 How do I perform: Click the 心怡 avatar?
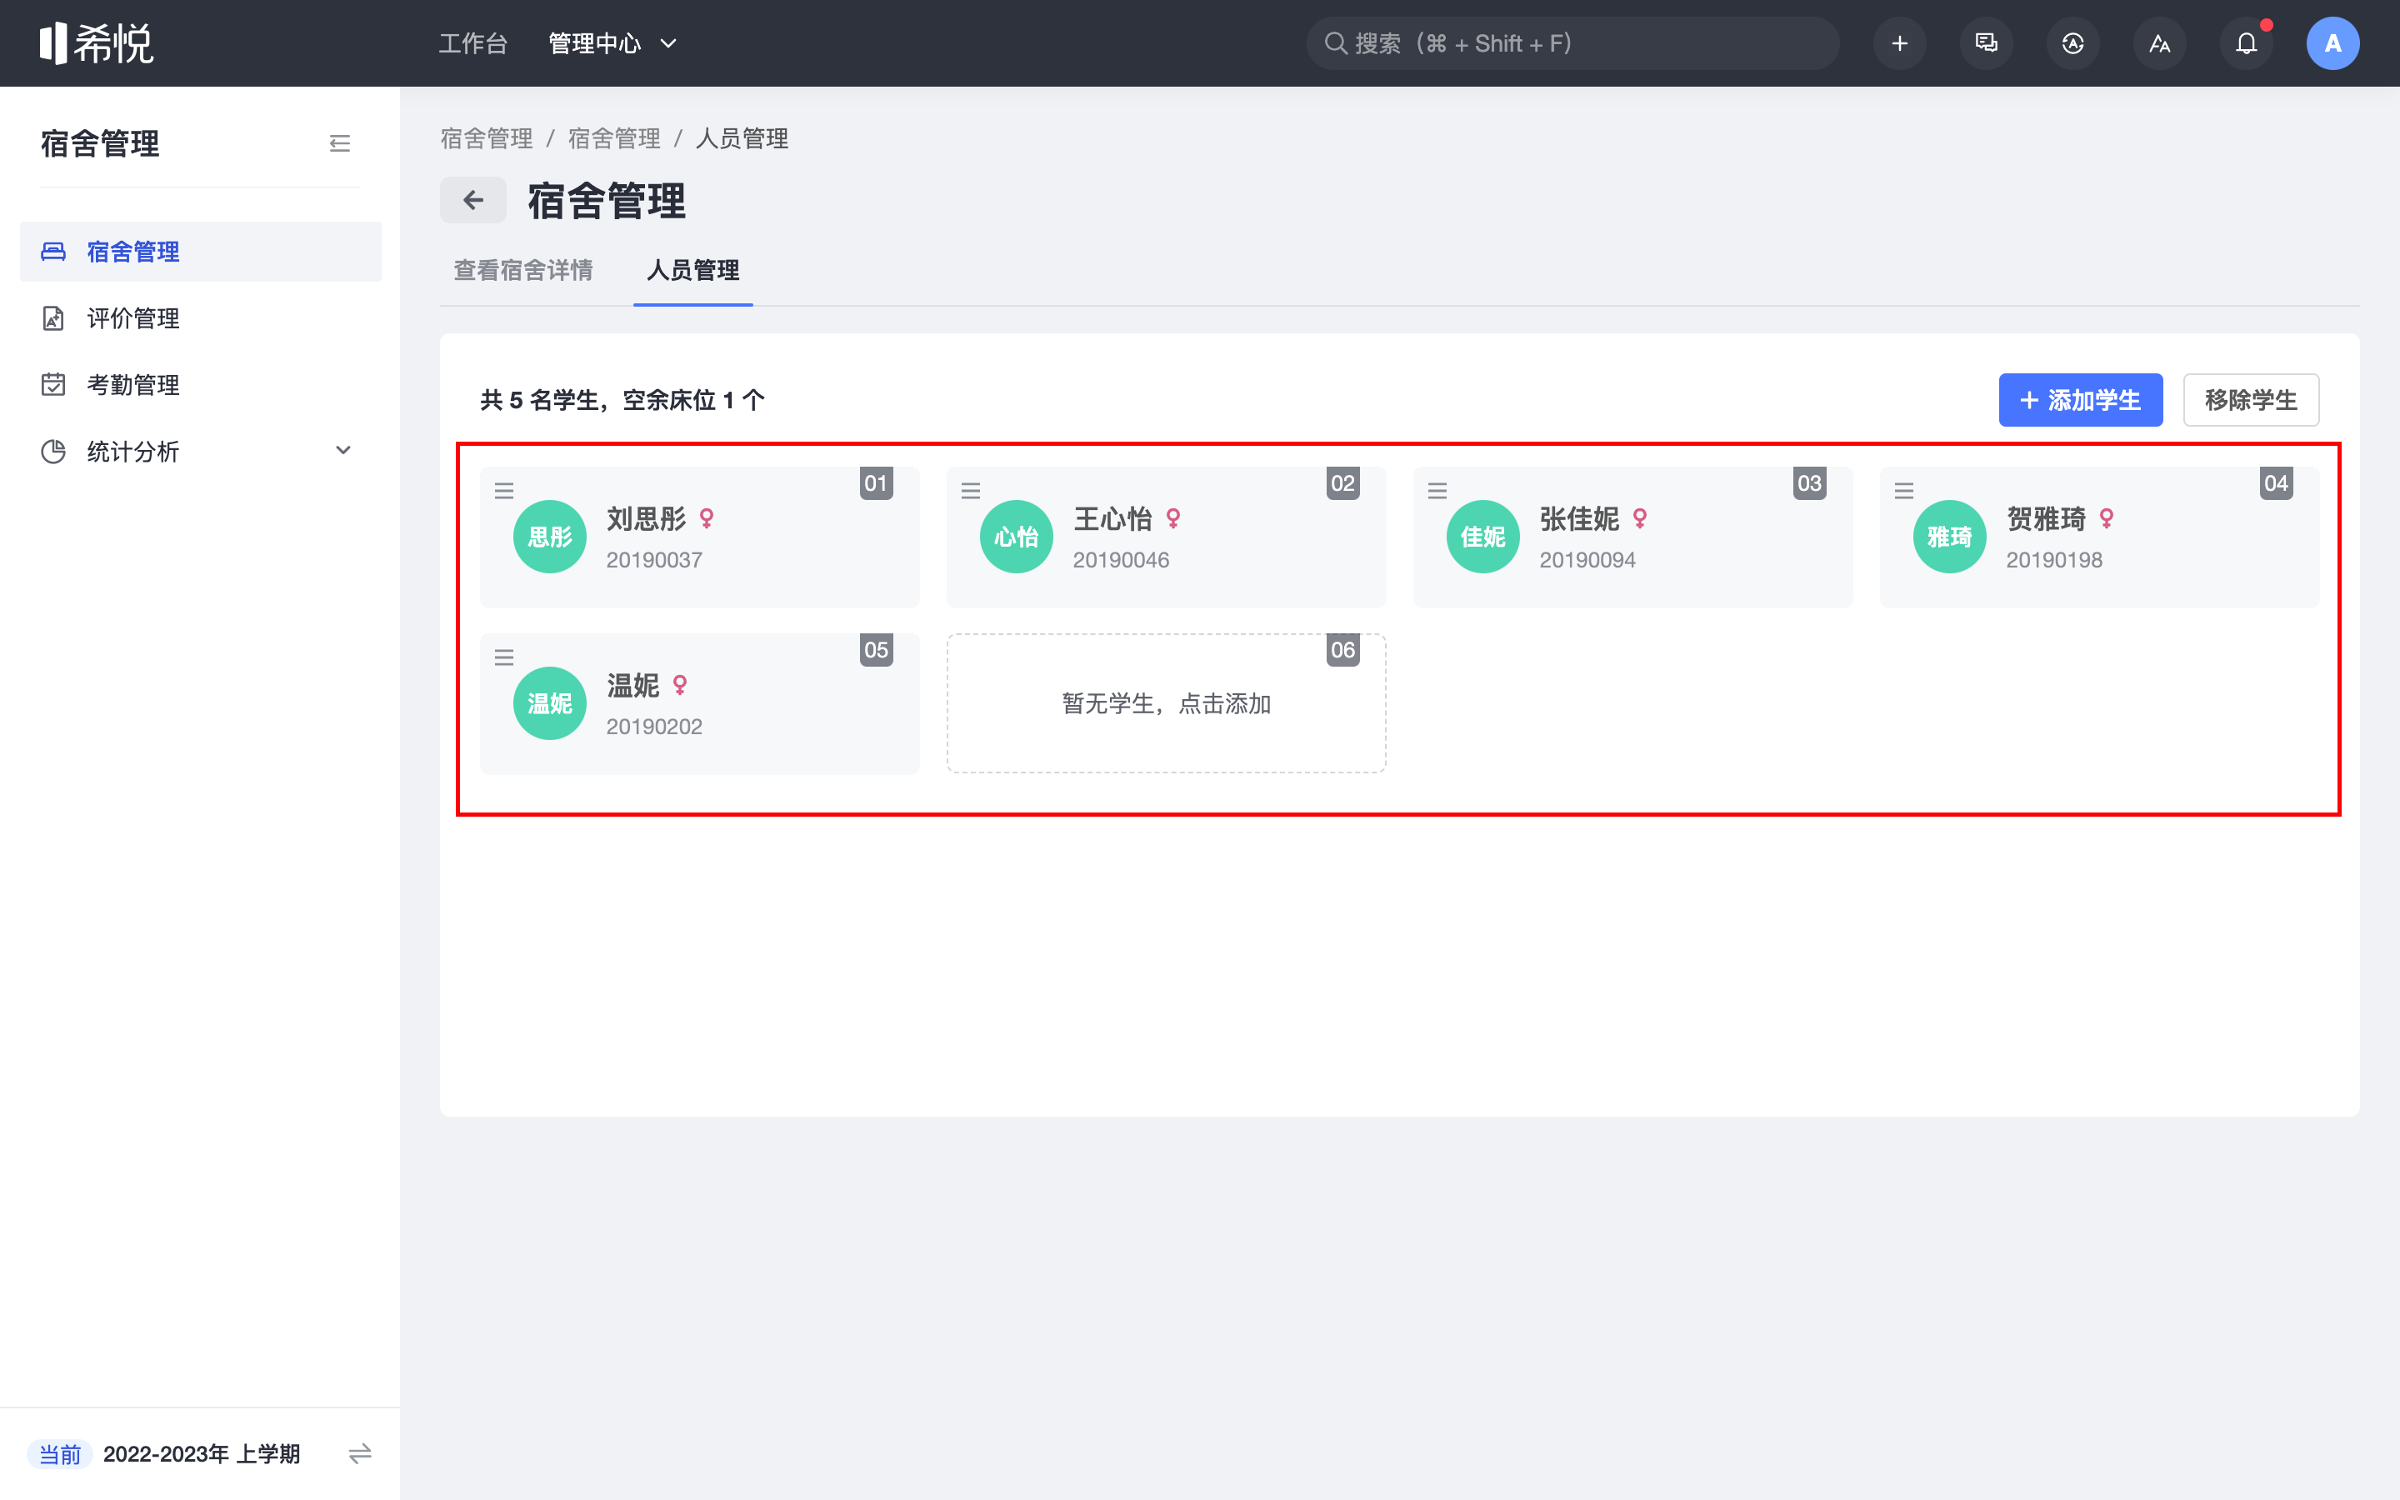[x=1017, y=537]
